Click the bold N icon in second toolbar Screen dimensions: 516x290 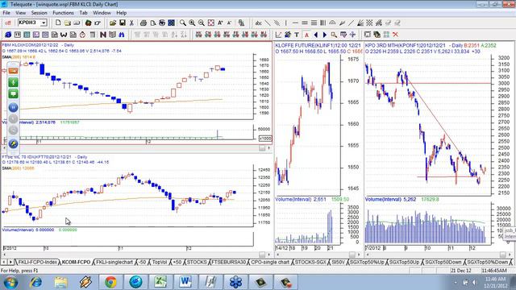(x=103, y=34)
